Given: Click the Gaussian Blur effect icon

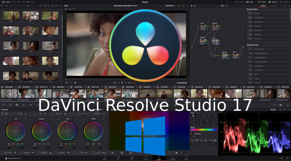Looking at the screenshot, I should pos(250,22).
